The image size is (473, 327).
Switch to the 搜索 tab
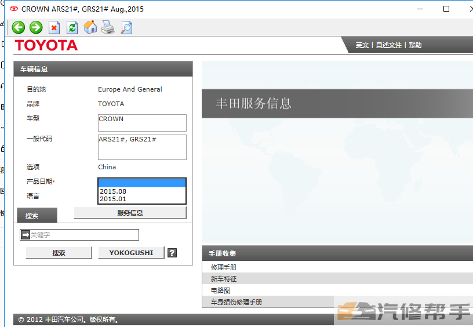click(37, 215)
